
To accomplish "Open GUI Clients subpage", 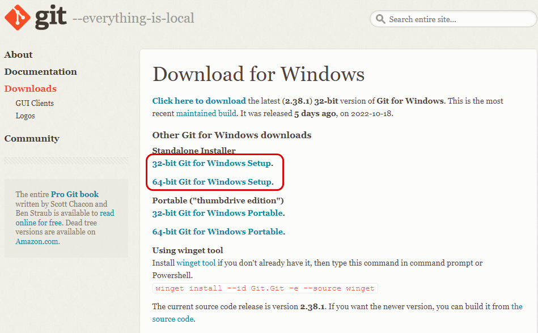I will coord(35,103).
